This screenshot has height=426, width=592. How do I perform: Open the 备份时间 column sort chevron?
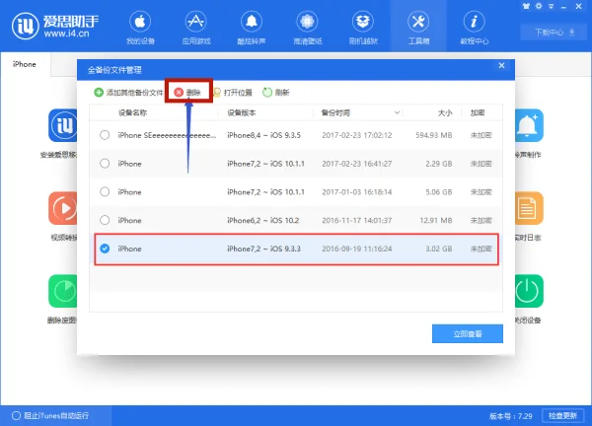tap(397, 112)
